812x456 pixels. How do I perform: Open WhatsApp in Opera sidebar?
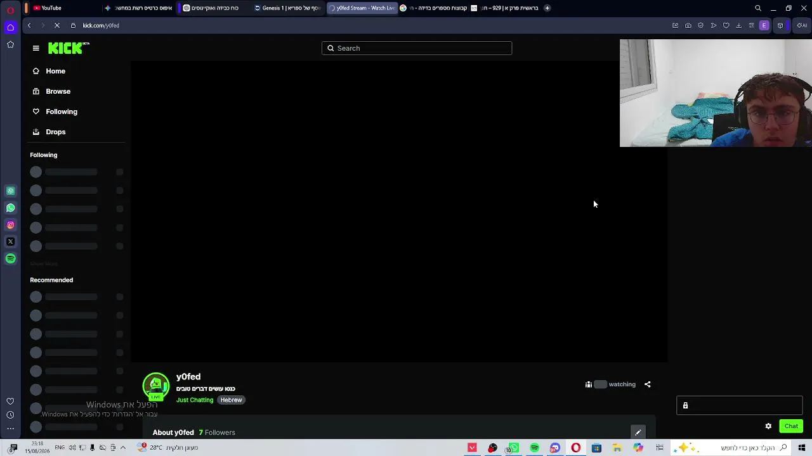point(10,208)
